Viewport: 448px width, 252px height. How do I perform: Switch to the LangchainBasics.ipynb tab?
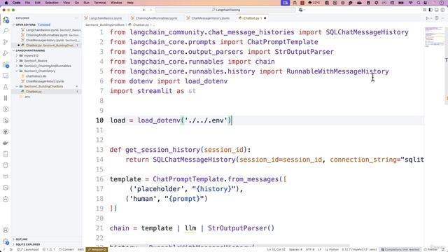coord(105,18)
